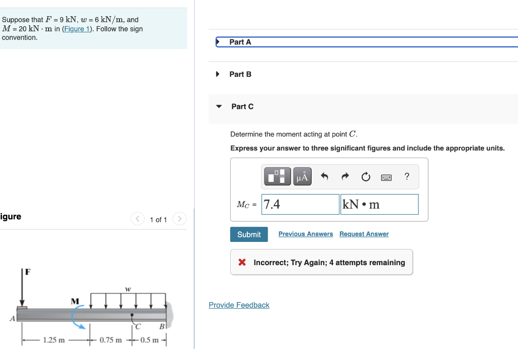The height and width of the screenshot is (349, 518).
Task: Undo the last answer edit
Action: (324, 176)
